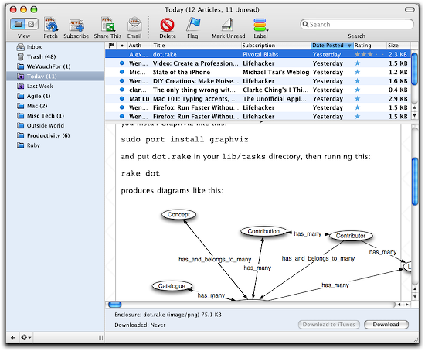
Task: Click Michael Tsai's Weblog subscription cell
Action: (276, 72)
